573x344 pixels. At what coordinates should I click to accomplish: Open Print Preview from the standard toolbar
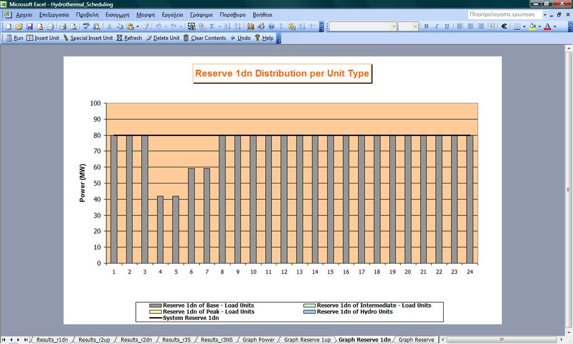click(73, 26)
